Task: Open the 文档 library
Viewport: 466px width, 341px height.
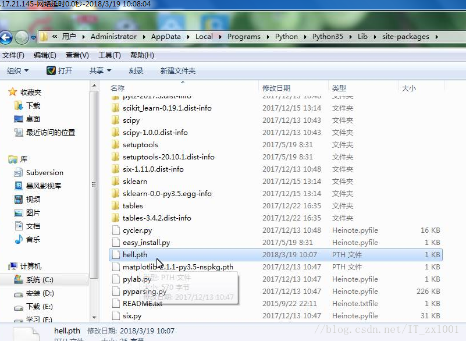Action: pyautogui.click(x=27, y=226)
